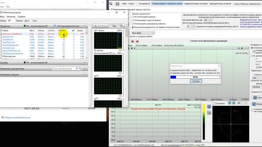Click the search icon in descriptors search field
The height and width of the screenshot is (147, 262).
[x=77, y=69]
